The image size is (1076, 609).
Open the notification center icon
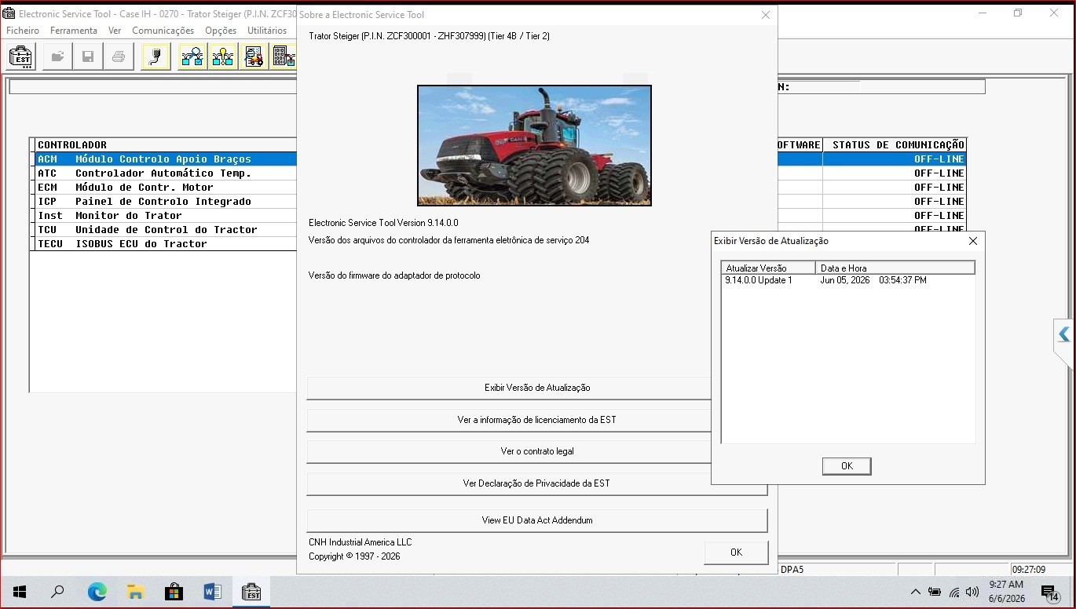point(1050,593)
